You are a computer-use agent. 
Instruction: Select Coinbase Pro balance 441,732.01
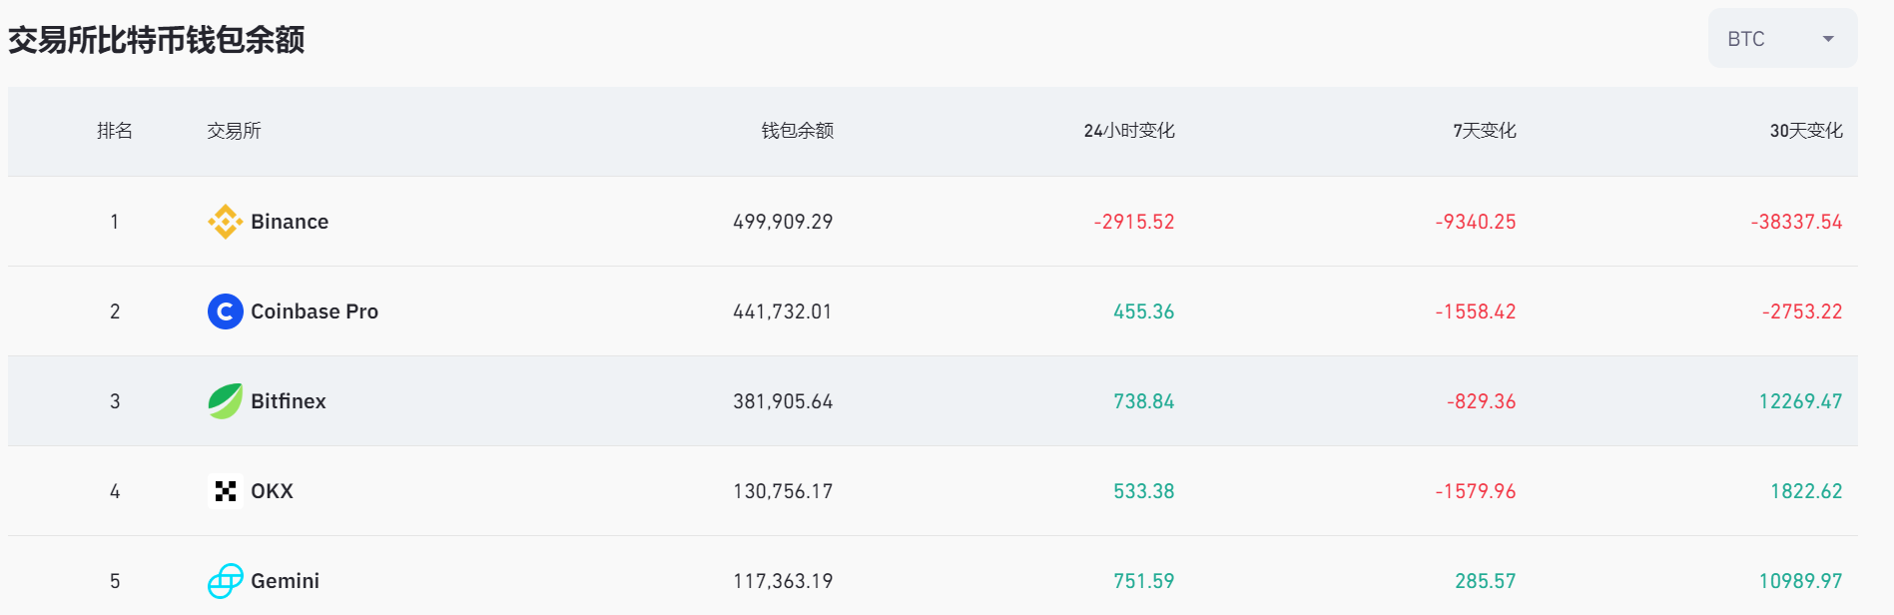[x=783, y=311]
